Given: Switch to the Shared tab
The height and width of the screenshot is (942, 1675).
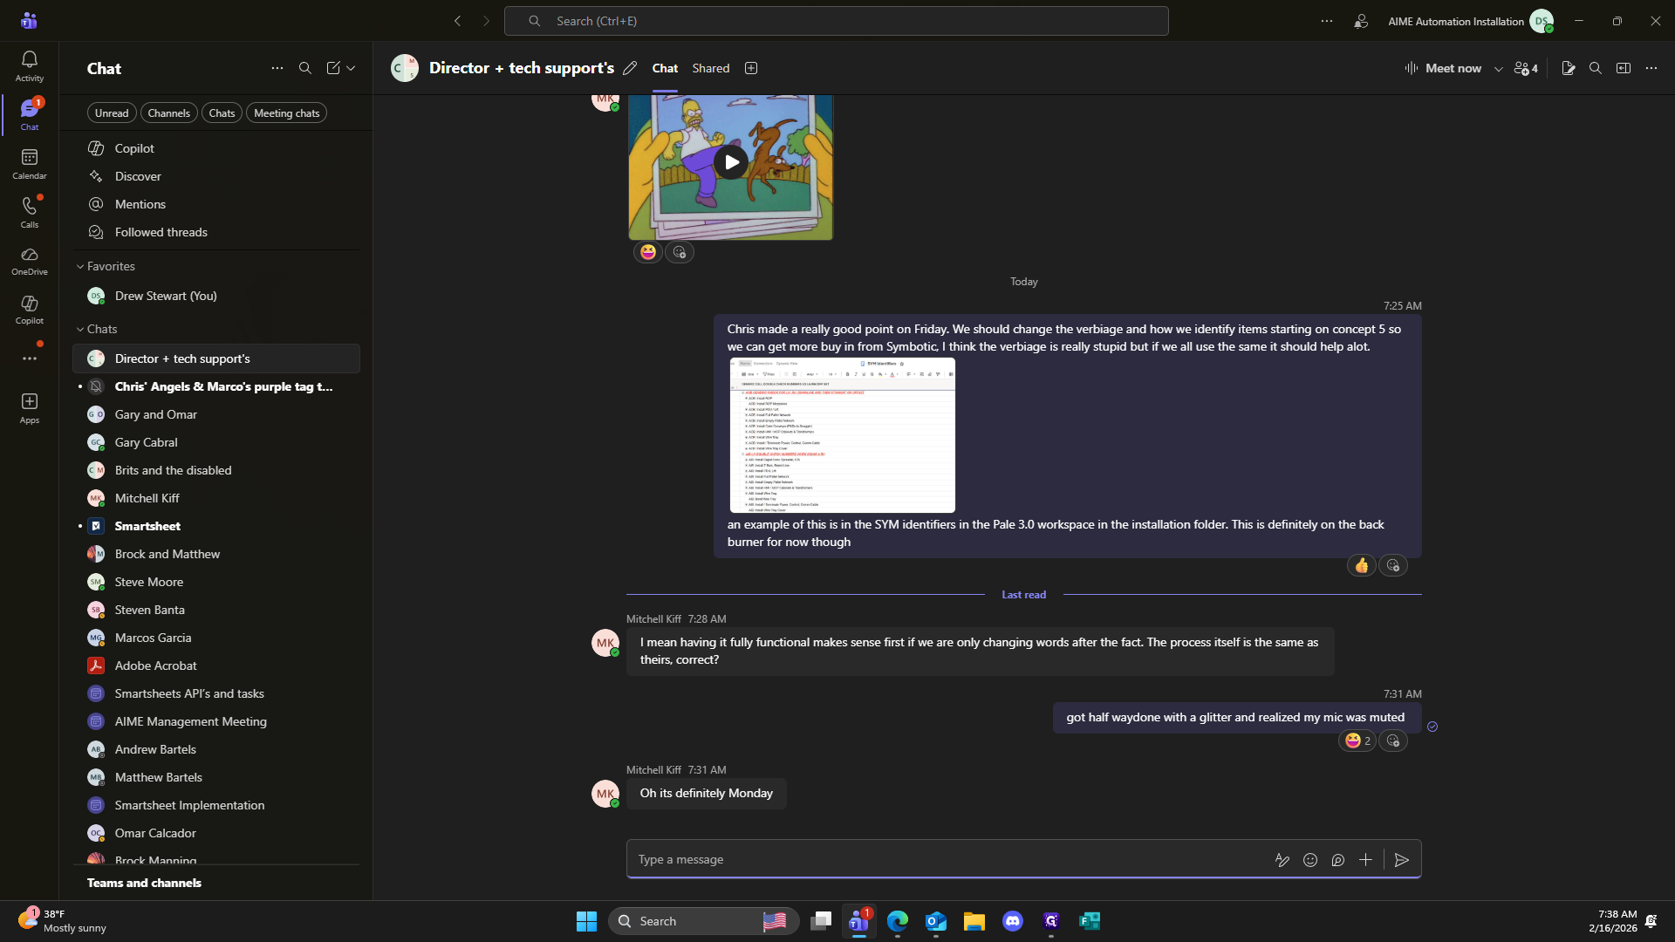Looking at the screenshot, I should [x=710, y=68].
